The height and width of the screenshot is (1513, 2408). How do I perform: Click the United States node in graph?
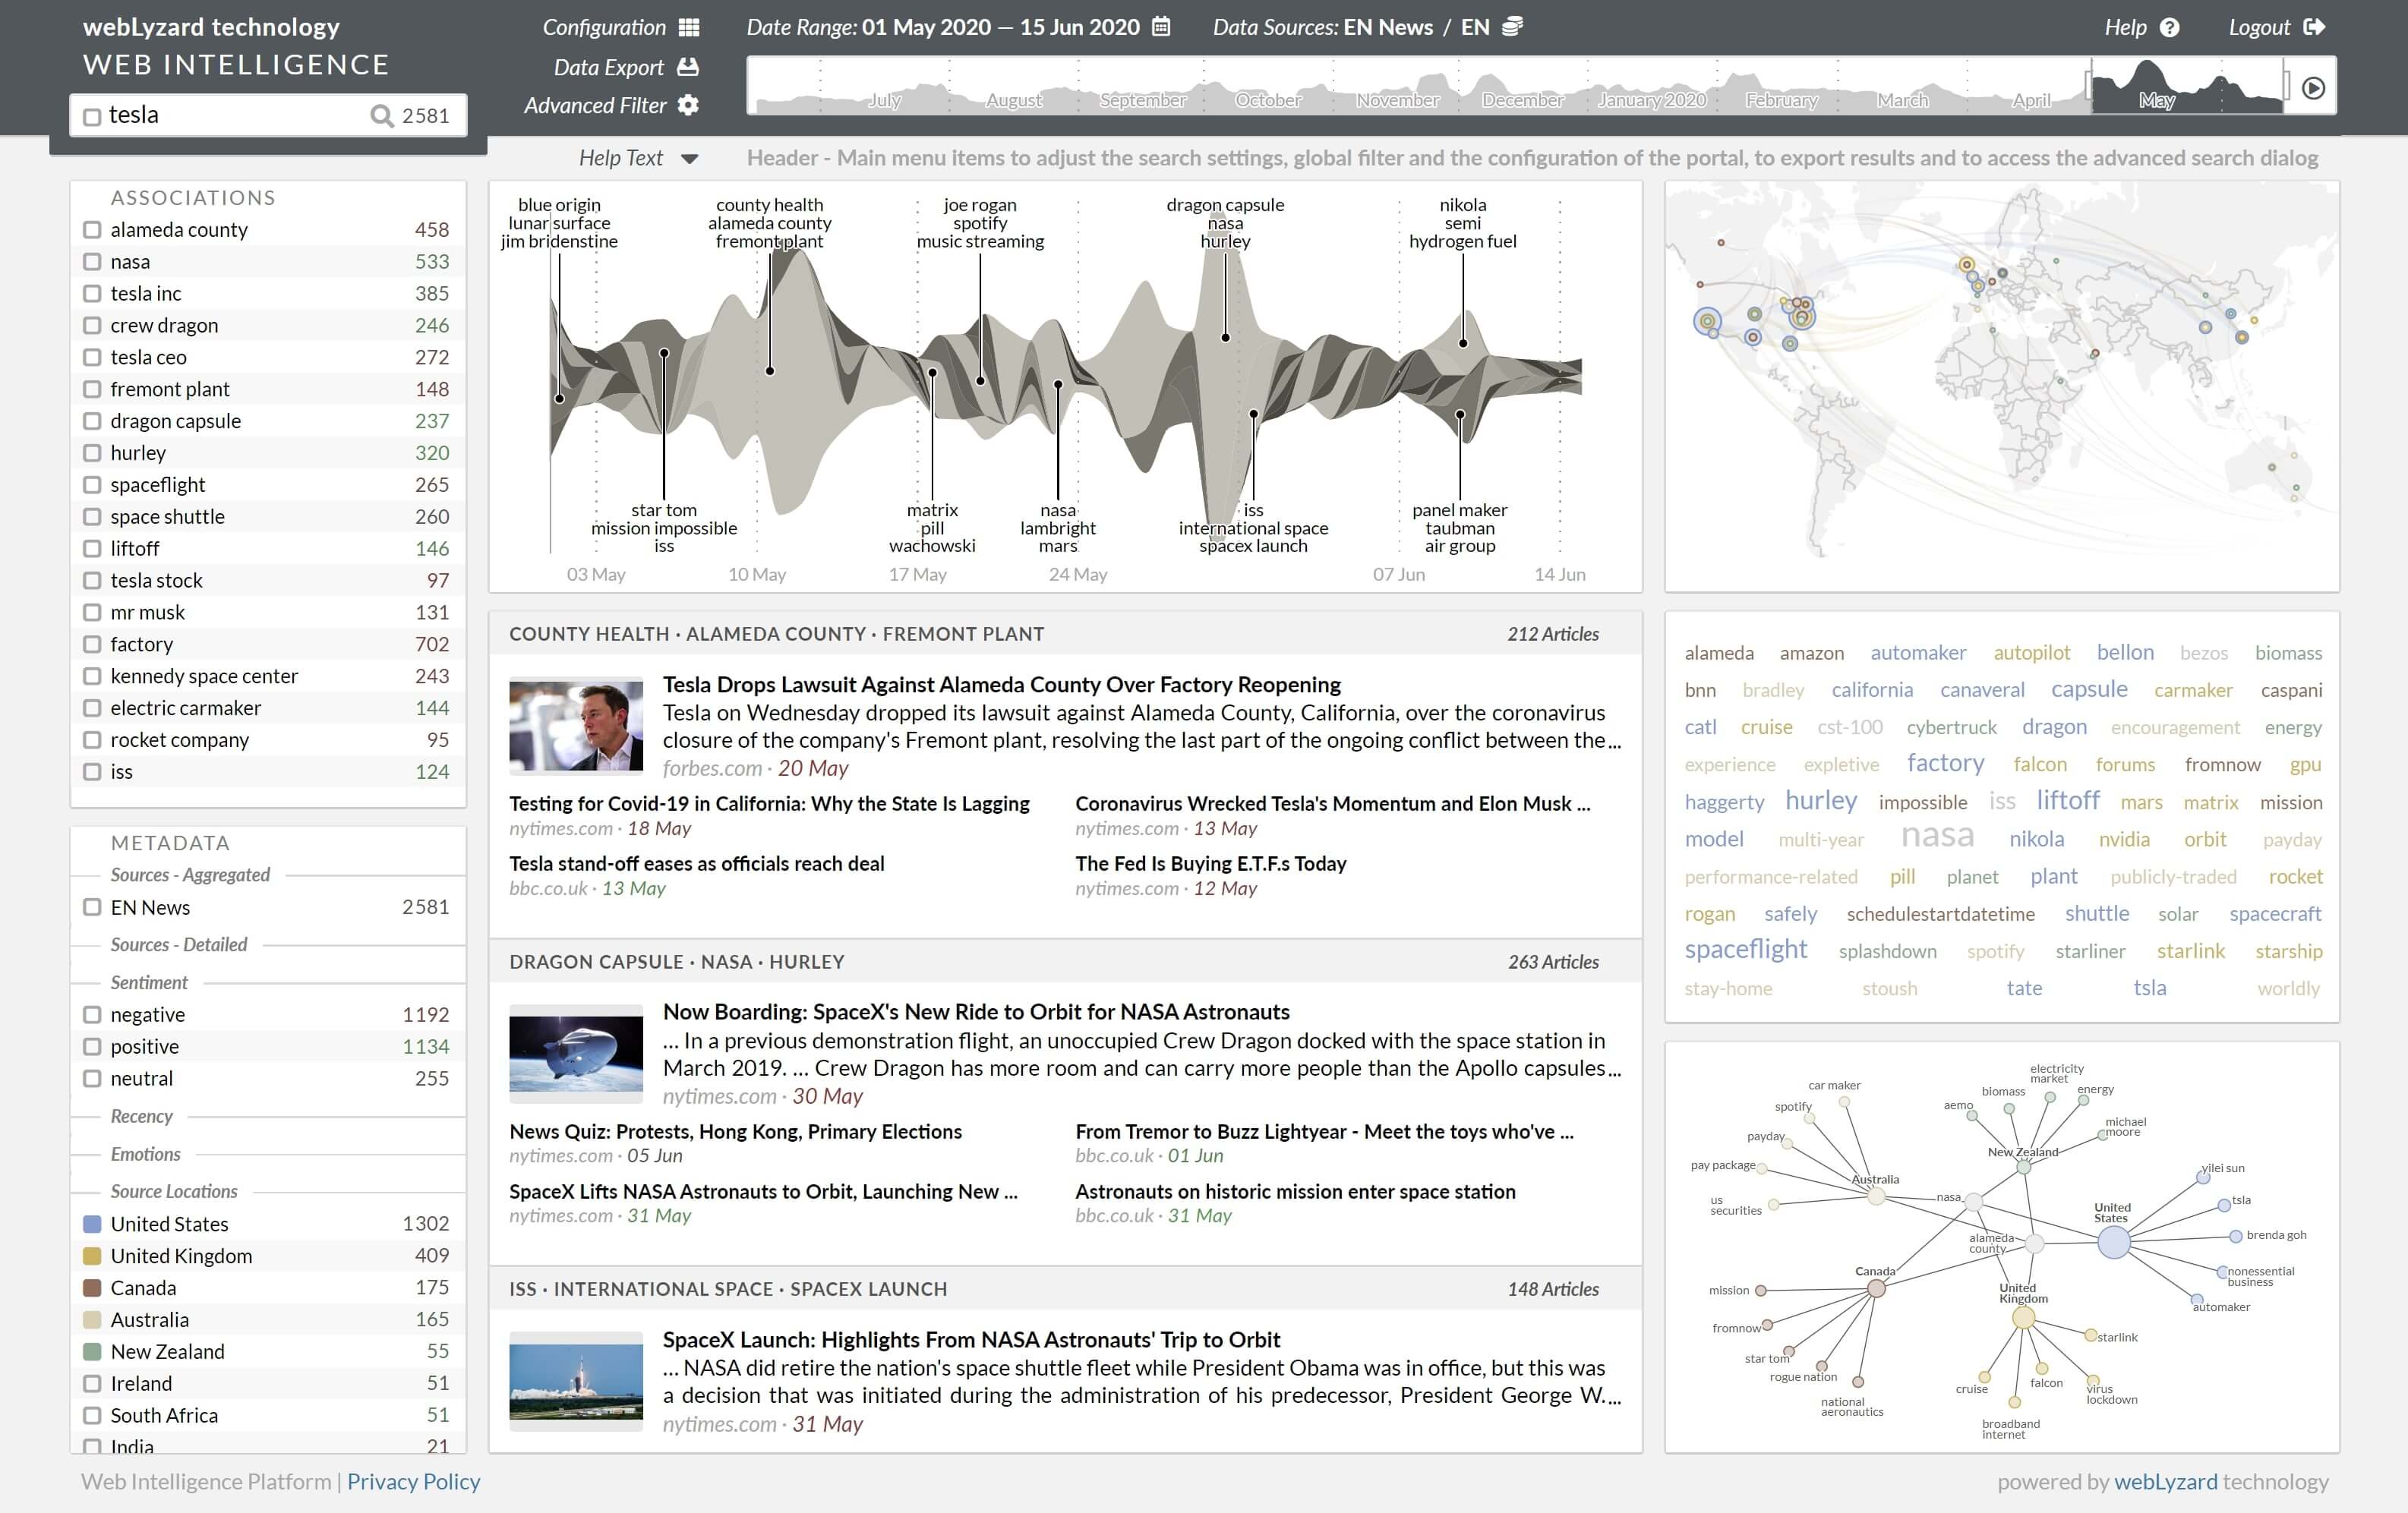pyautogui.click(x=2113, y=1242)
